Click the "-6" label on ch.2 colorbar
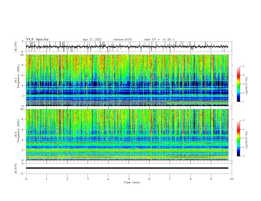 point(243,147)
